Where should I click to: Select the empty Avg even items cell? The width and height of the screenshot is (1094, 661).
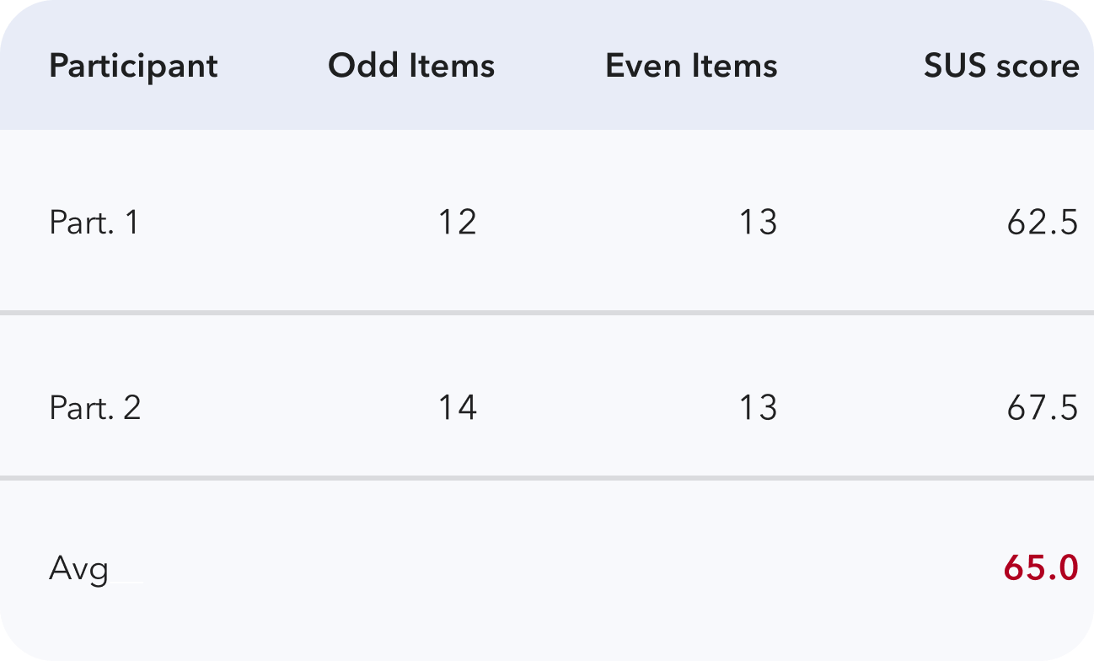pyautogui.click(x=691, y=570)
